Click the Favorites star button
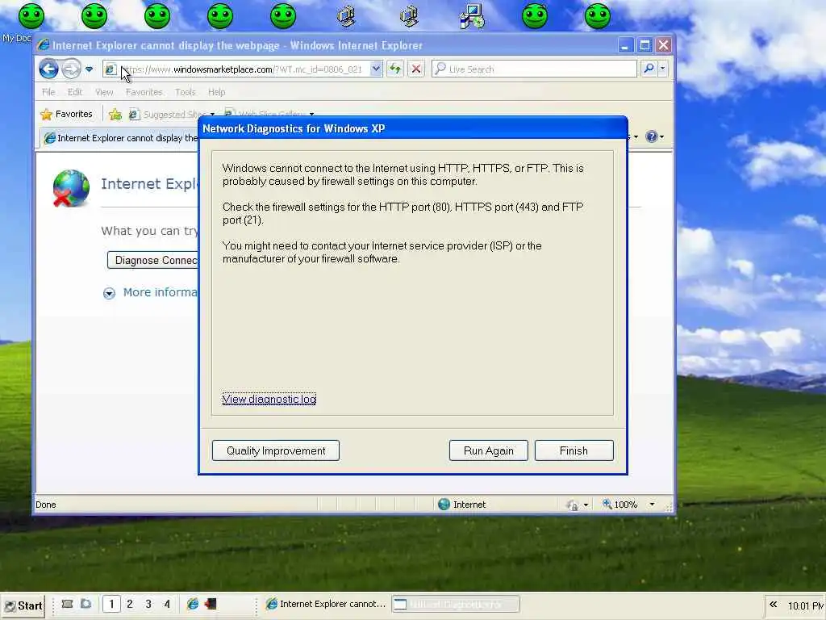 pyautogui.click(x=66, y=114)
